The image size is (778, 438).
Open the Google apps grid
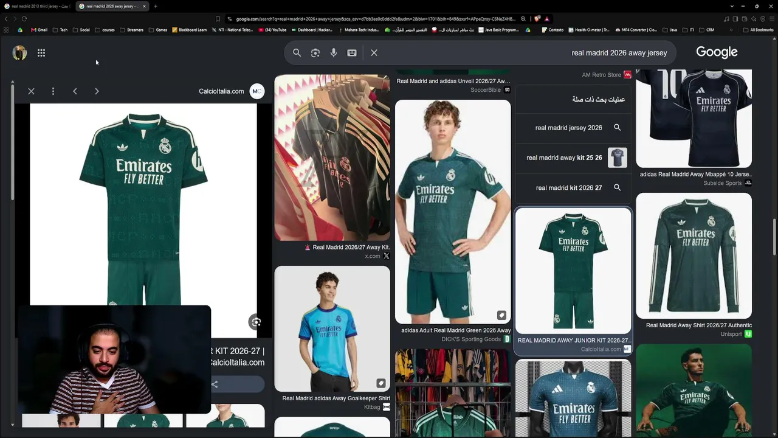(x=41, y=53)
